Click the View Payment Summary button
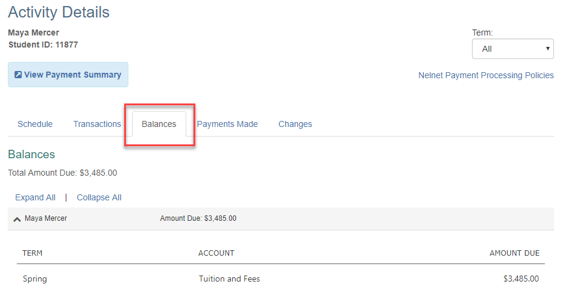Screen dimensions: 563x299 (68, 75)
